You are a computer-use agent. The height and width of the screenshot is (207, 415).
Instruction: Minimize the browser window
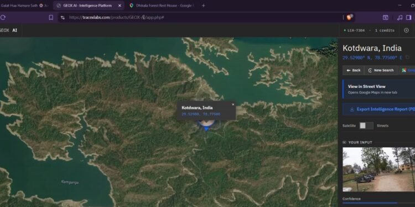(400, 6)
